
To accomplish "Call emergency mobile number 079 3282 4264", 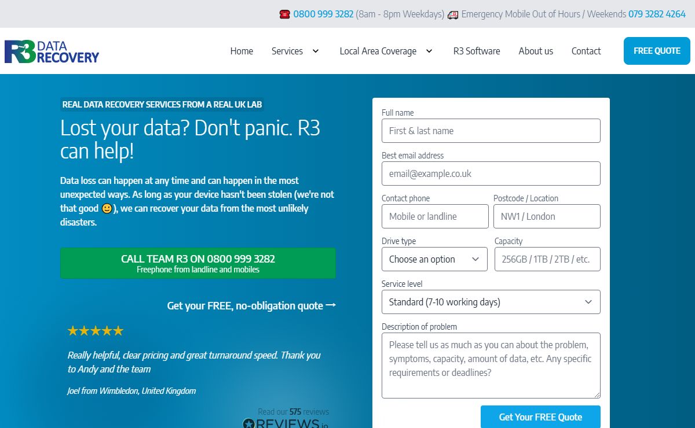I will pos(657,14).
